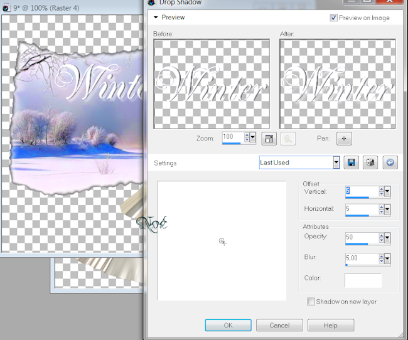
Task: Click the shadow Color swatch
Action: [x=363, y=280]
